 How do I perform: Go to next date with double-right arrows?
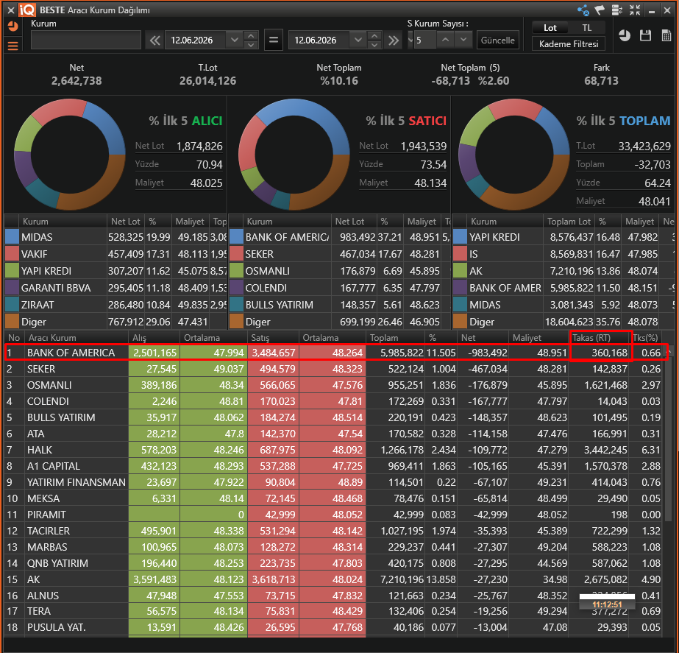pyautogui.click(x=393, y=40)
